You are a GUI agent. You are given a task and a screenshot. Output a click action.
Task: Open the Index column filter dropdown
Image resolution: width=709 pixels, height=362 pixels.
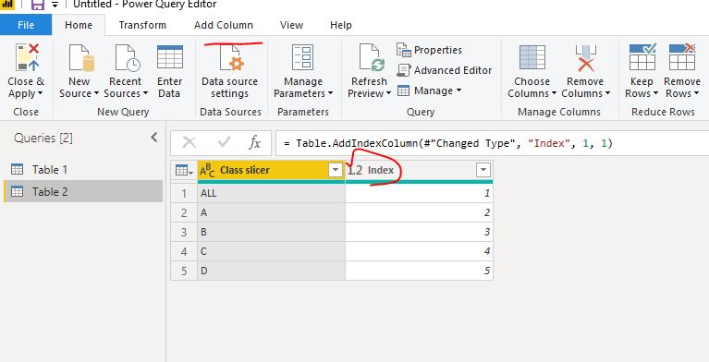483,170
